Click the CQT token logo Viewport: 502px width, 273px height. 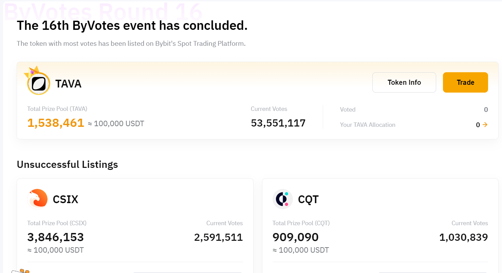tap(282, 199)
